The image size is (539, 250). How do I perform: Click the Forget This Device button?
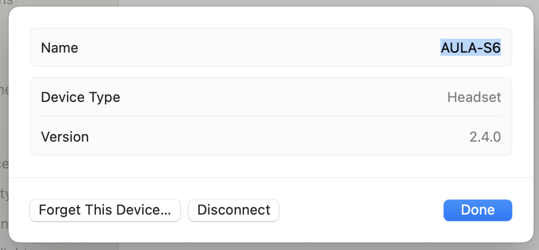105,210
